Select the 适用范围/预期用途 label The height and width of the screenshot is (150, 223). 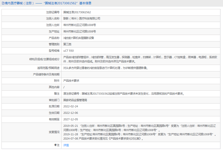click(48, 68)
